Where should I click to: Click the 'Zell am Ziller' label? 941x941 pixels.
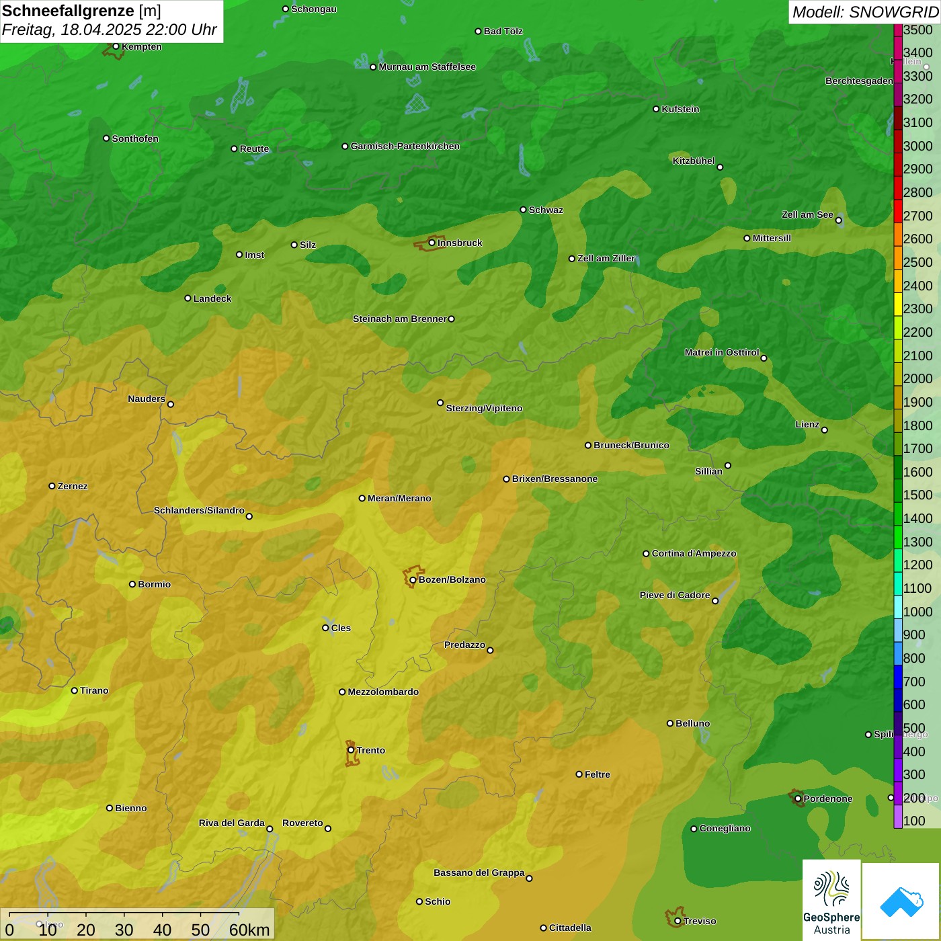click(x=606, y=258)
